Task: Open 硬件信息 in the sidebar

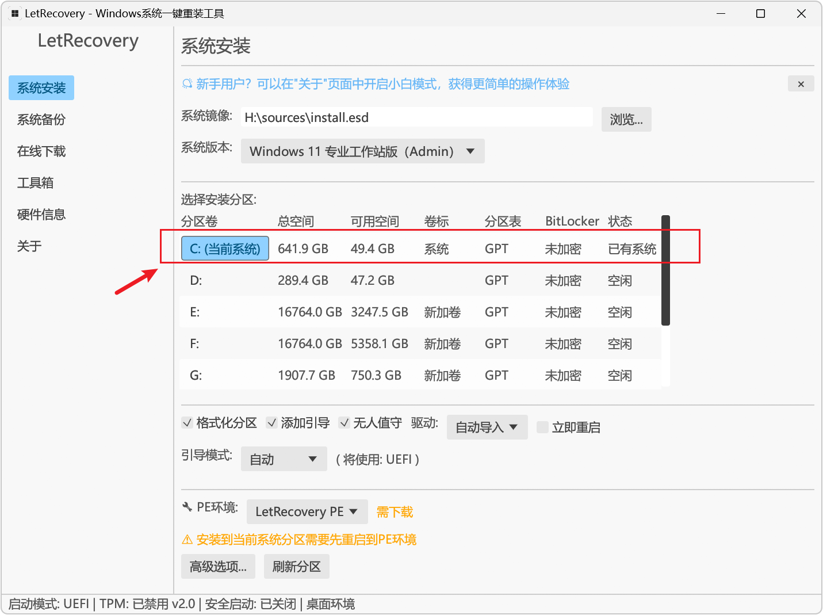Action: [41, 215]
